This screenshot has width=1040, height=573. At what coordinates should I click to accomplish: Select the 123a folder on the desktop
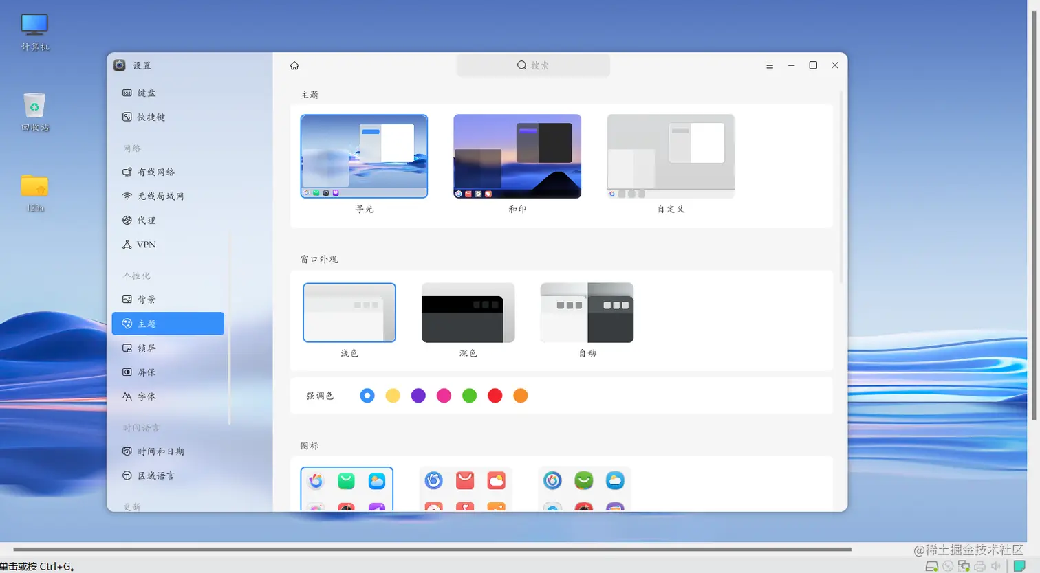click(34, 193)
